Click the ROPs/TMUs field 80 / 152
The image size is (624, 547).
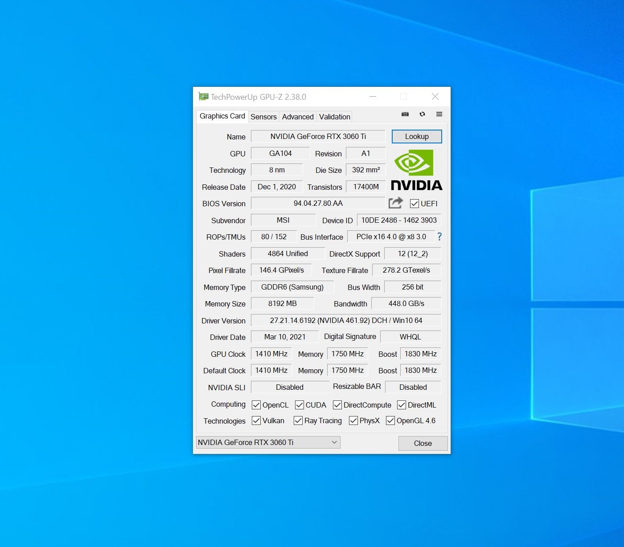[274, 237]
